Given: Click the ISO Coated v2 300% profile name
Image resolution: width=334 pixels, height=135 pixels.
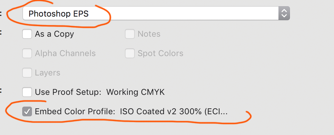Looking at the screenshot, I should pyautogui.click(x=174, y=111).
